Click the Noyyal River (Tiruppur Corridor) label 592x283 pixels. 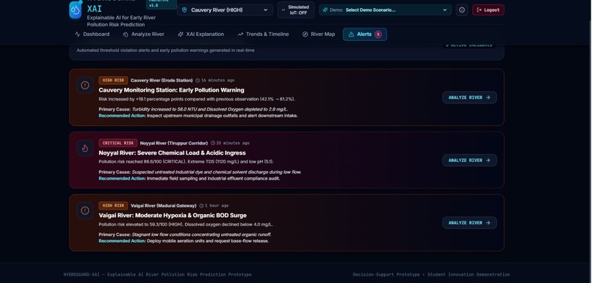click(173, 143)
